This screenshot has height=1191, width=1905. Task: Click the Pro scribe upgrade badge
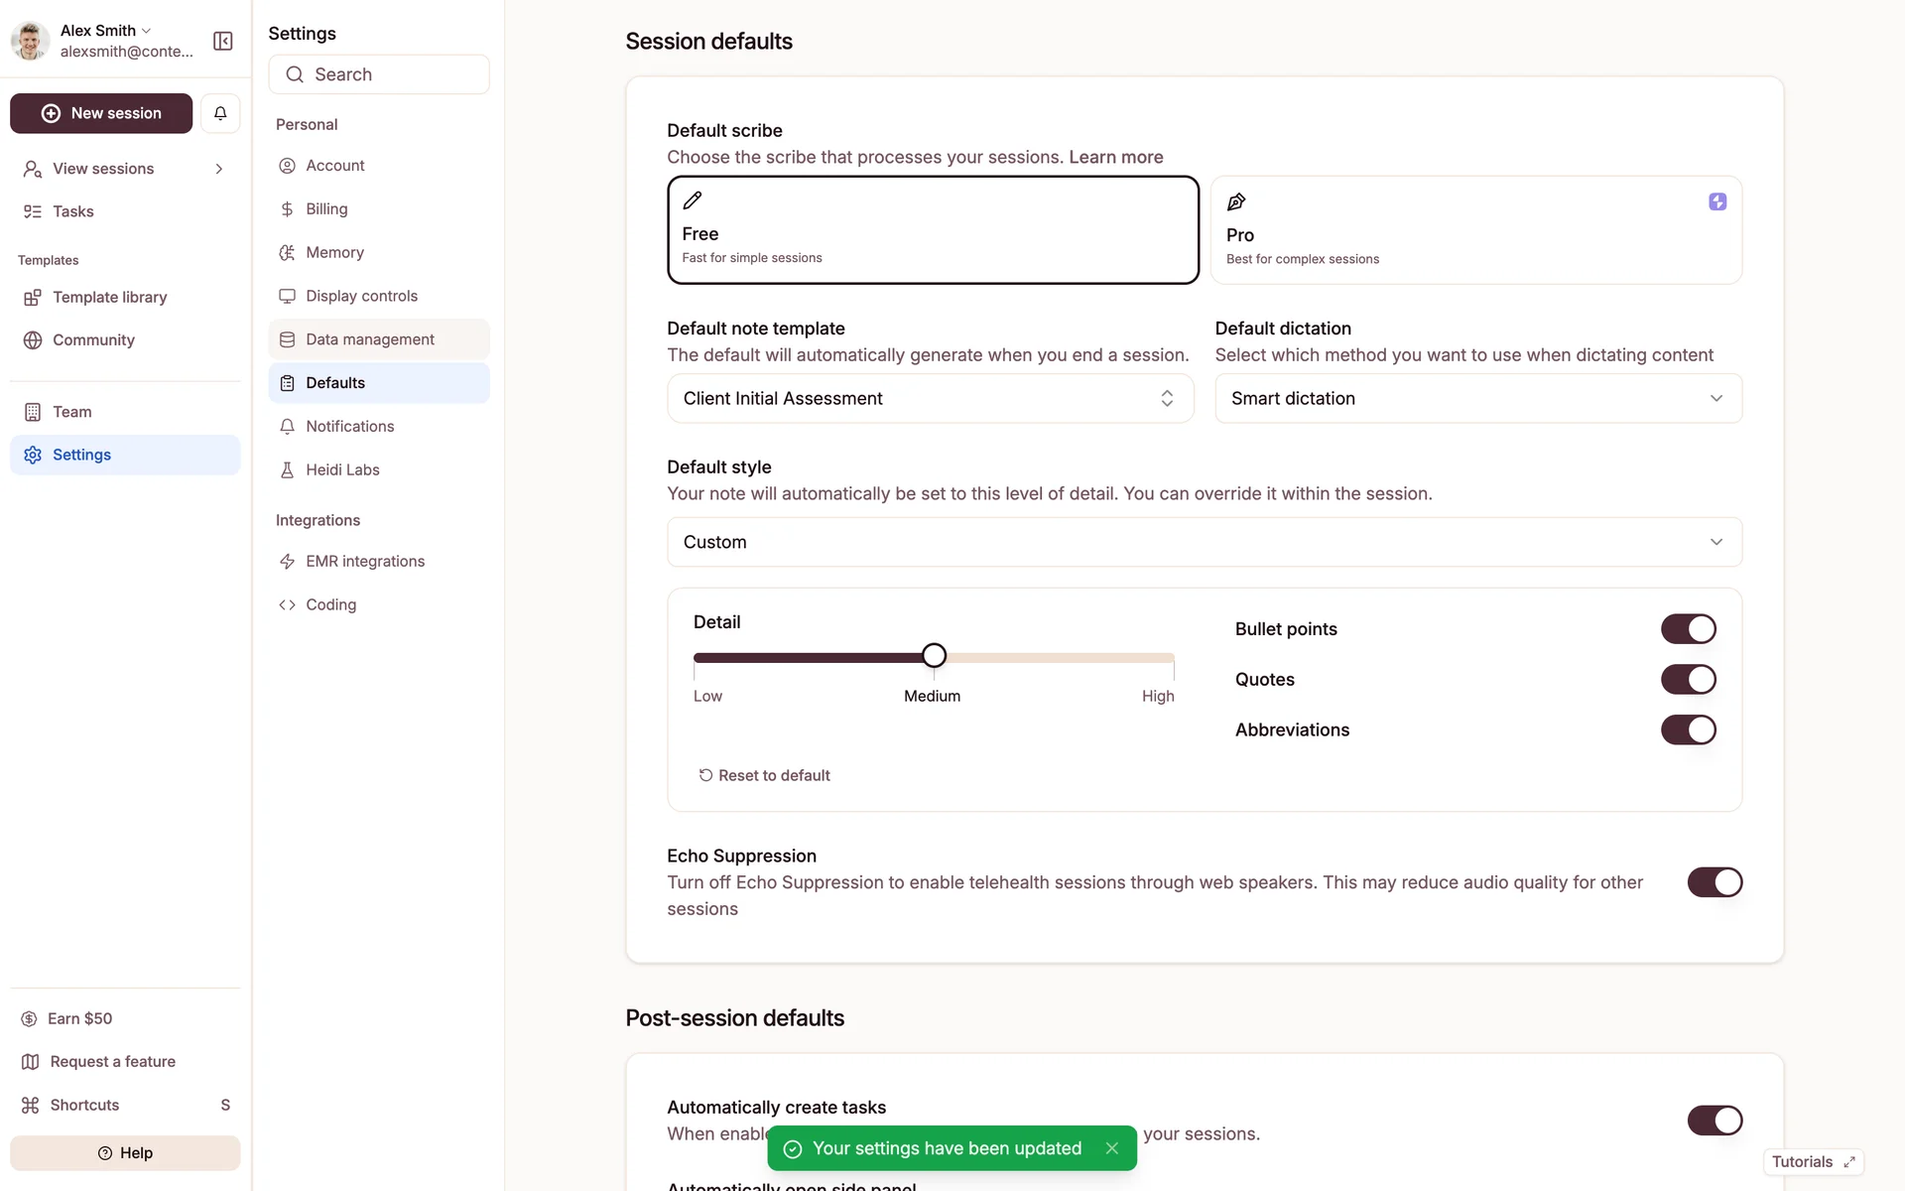click(x=1717, y=201)
